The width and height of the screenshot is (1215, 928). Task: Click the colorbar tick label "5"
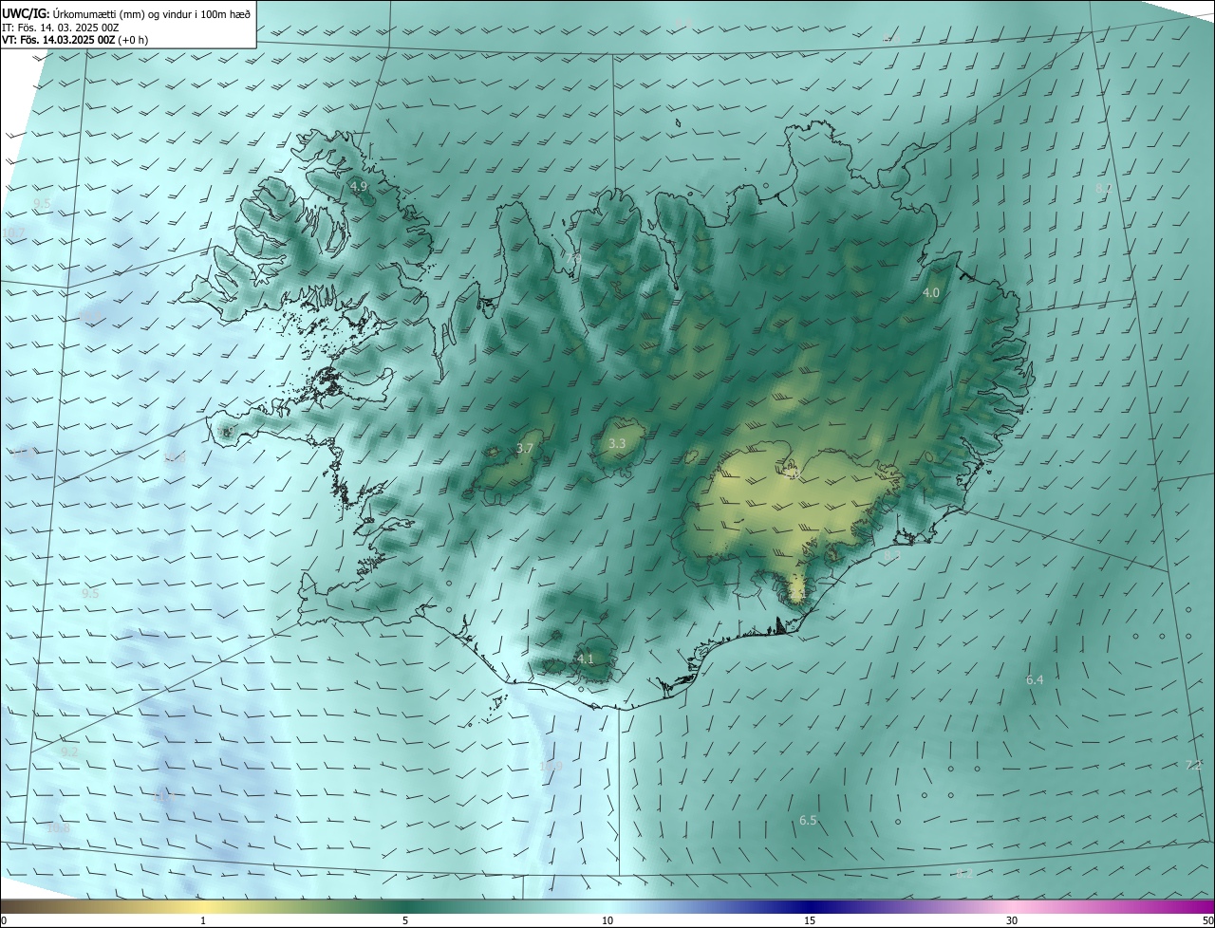point(405,920)
